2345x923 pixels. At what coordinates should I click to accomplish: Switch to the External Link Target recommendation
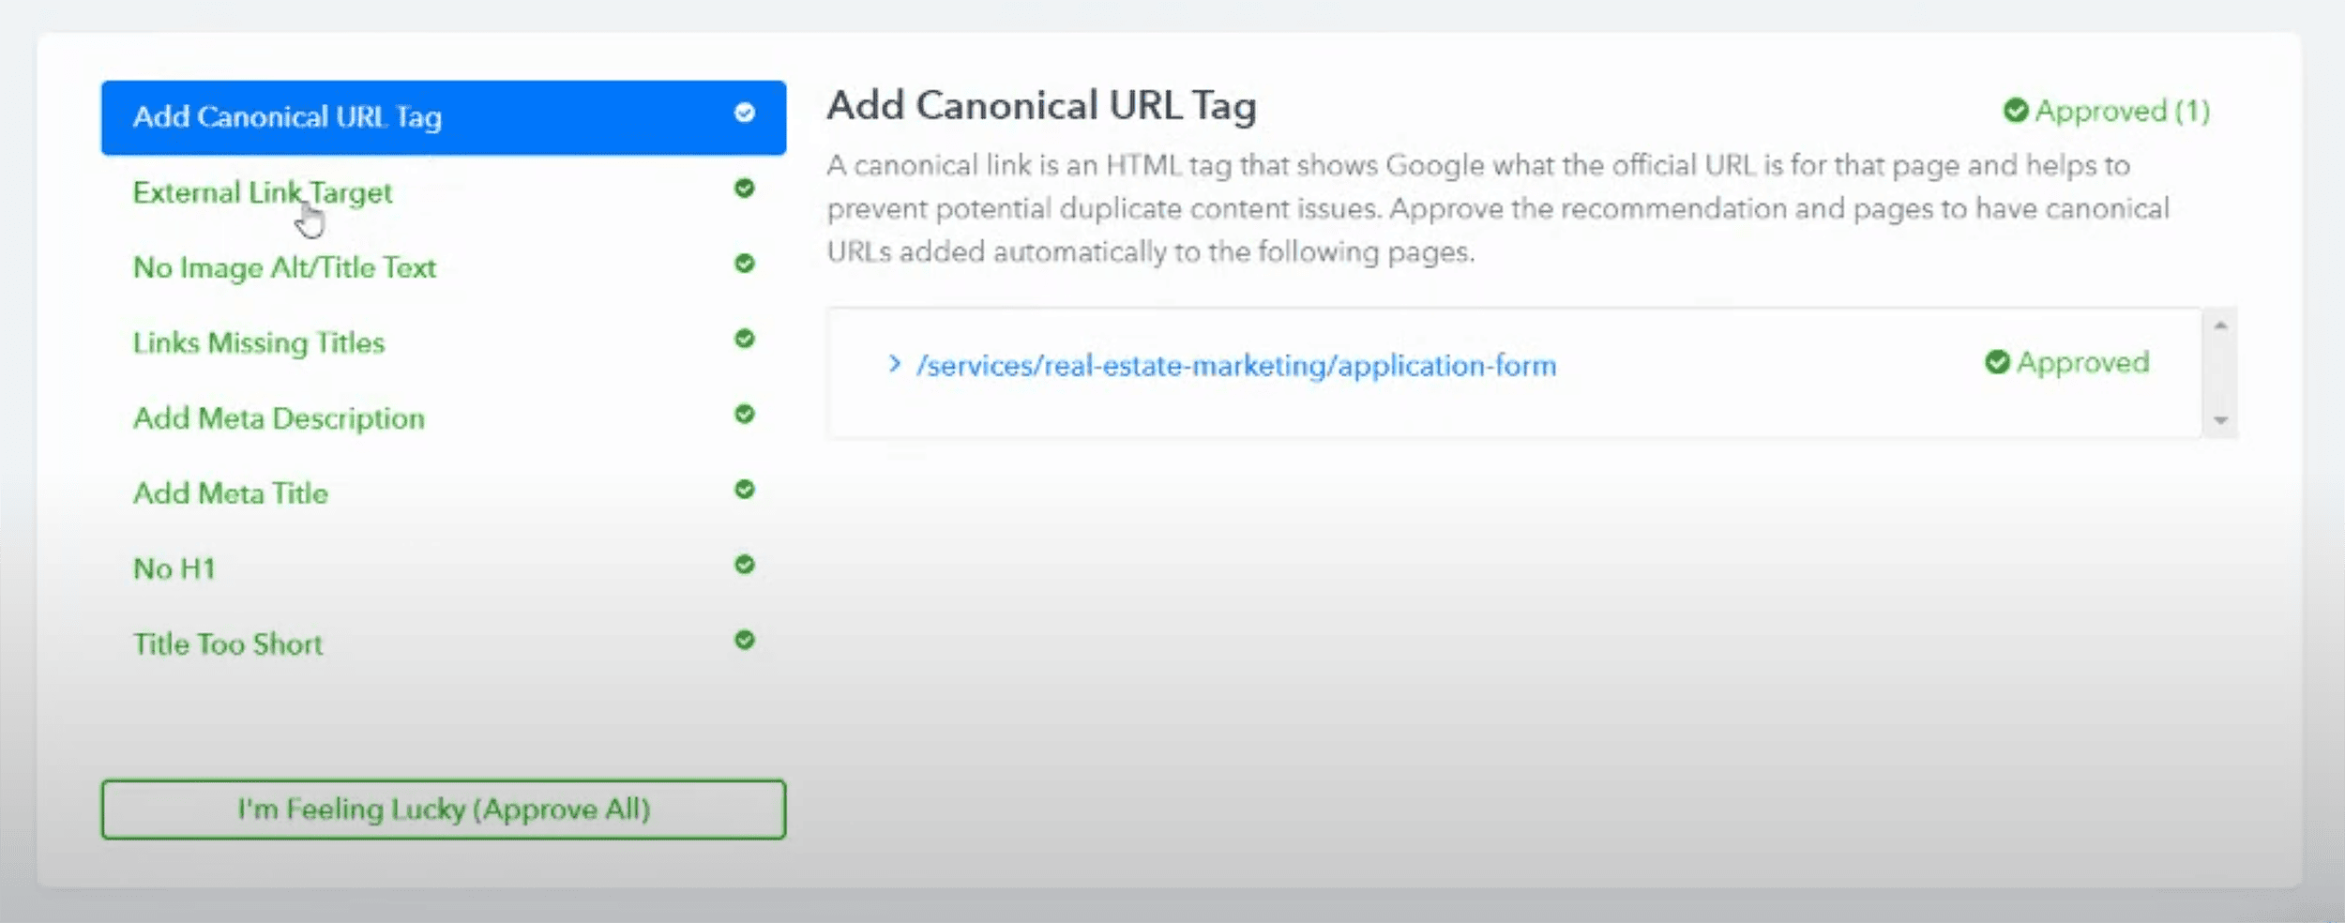264,192
